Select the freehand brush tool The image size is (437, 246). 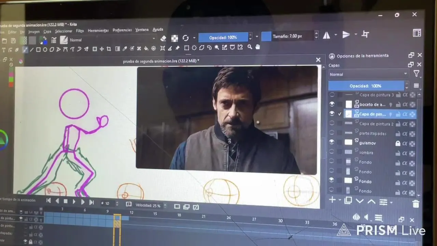[x=25, y=50]
